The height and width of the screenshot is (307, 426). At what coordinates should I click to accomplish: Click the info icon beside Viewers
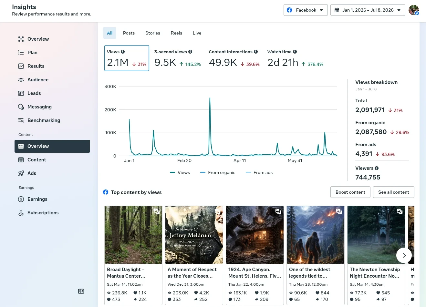coord(377,168)
